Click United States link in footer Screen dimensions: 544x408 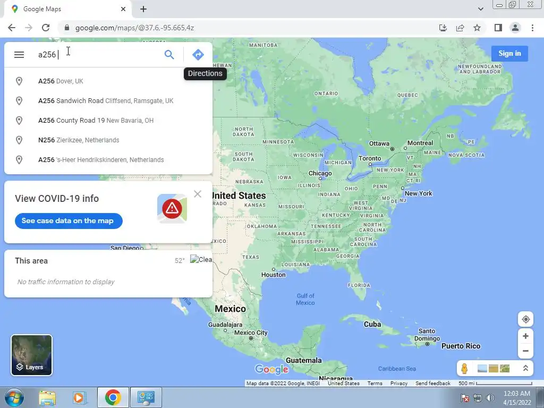(x=344, y=384)
